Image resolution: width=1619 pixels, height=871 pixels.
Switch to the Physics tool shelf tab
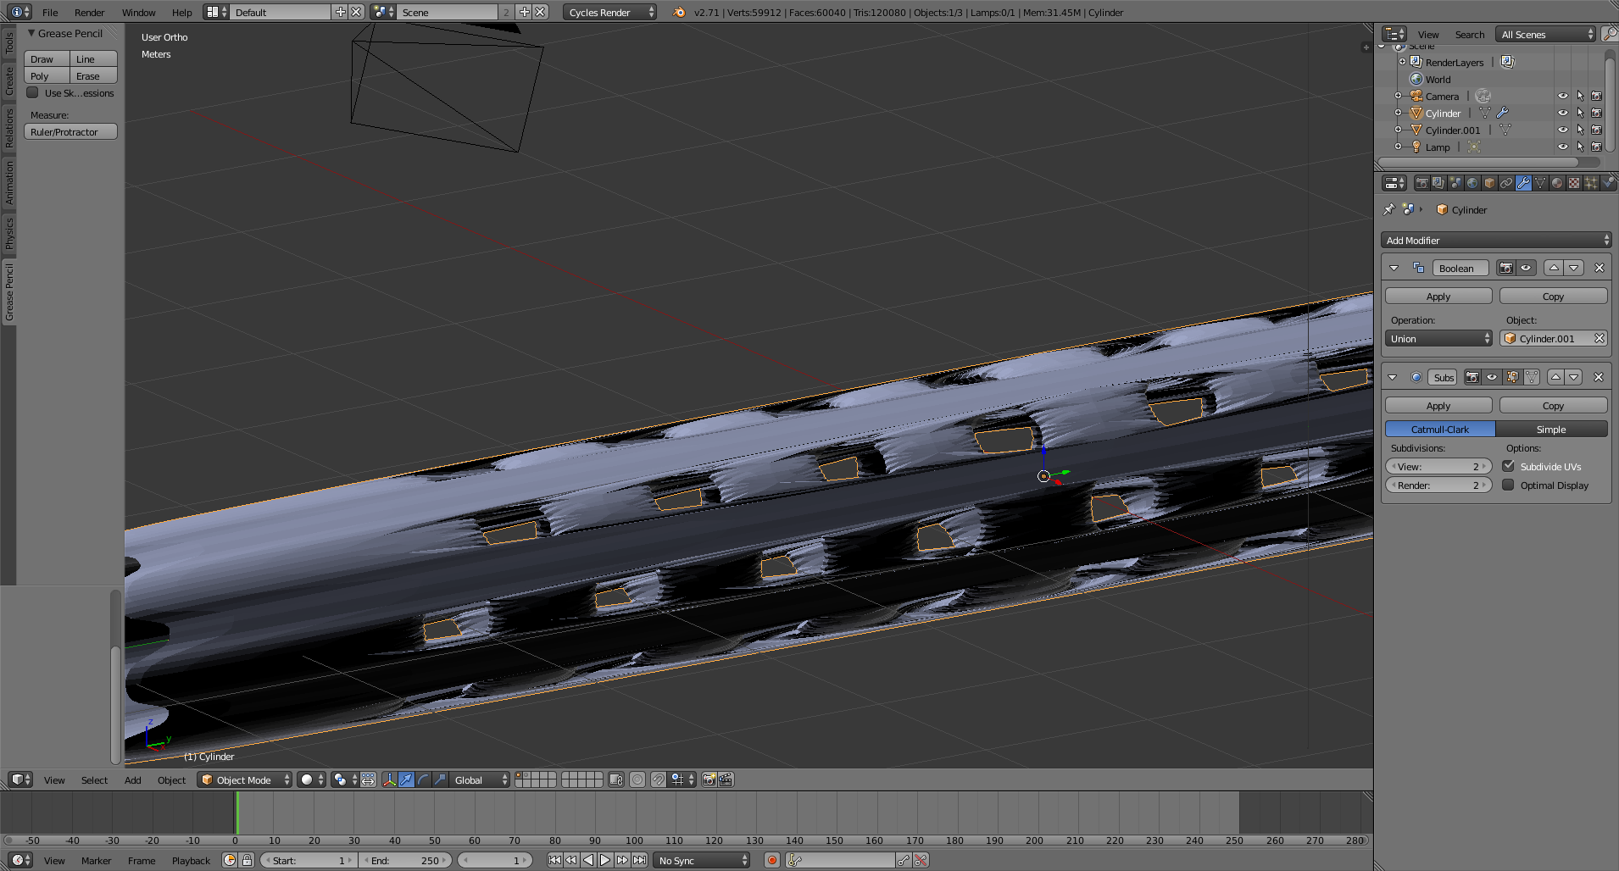coord(9,233)
